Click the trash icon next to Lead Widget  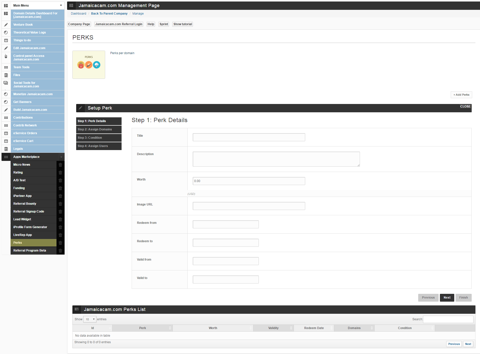pyautogui.click(x=60, y=219)
